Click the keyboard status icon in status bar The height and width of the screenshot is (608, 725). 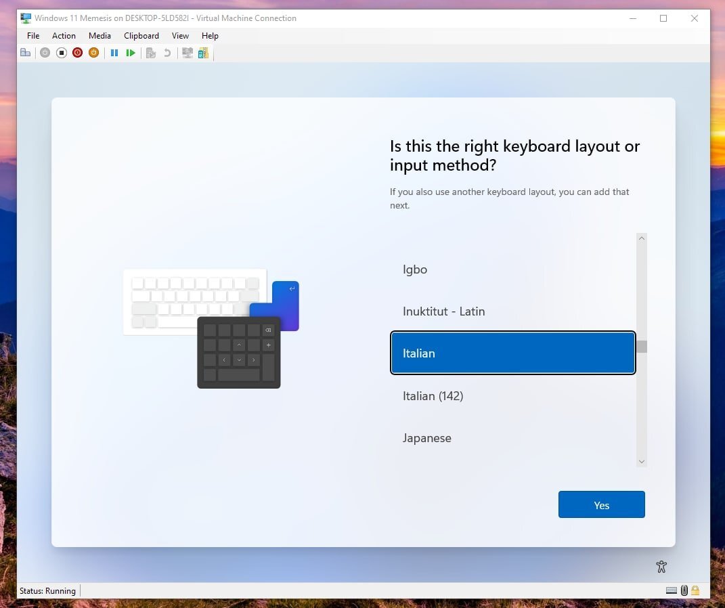click(672, 590)
